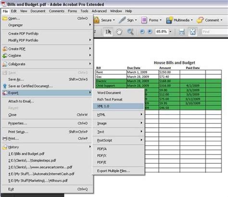228x197 pixels.
Task: Click the Multimedia toolbar icon
Action: point(169,20)
